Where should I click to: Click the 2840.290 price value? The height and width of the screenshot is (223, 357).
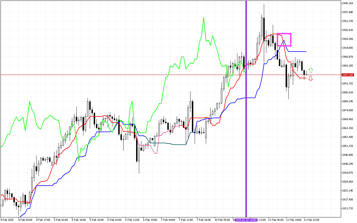[x=348, y=164]
